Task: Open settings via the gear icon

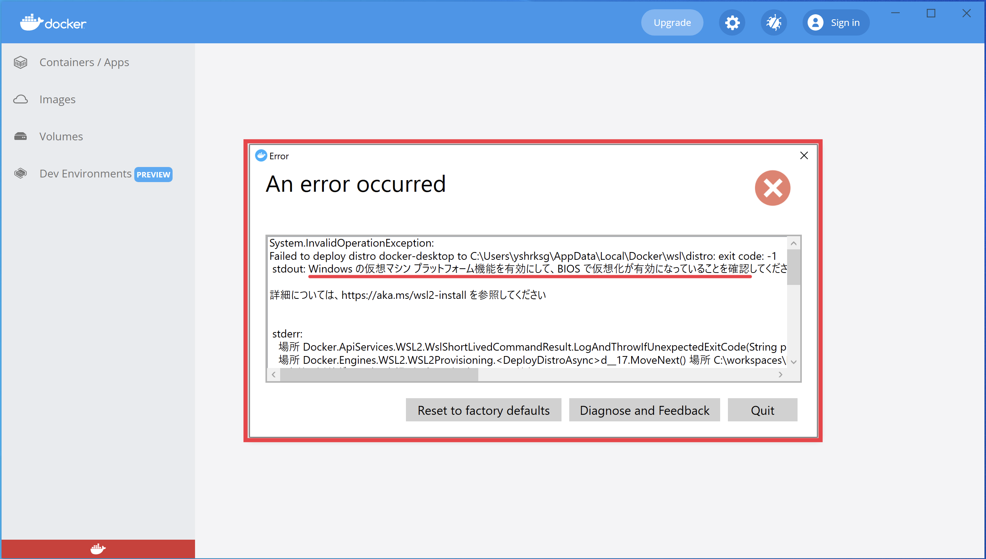Action: pos(732,23)
